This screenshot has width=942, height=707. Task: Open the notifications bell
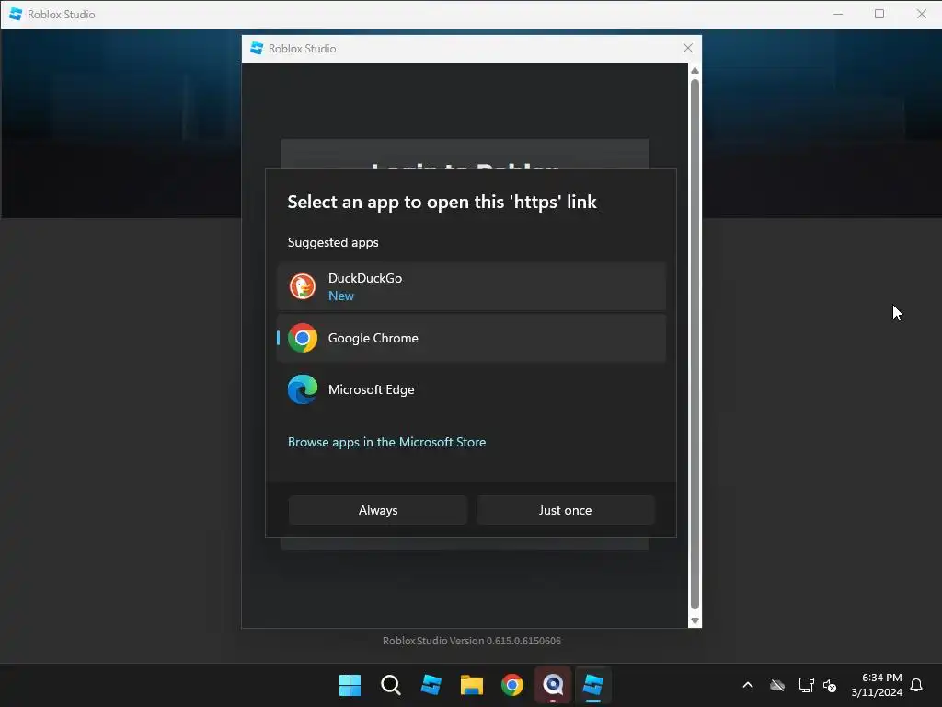click(x=916, y=685)
